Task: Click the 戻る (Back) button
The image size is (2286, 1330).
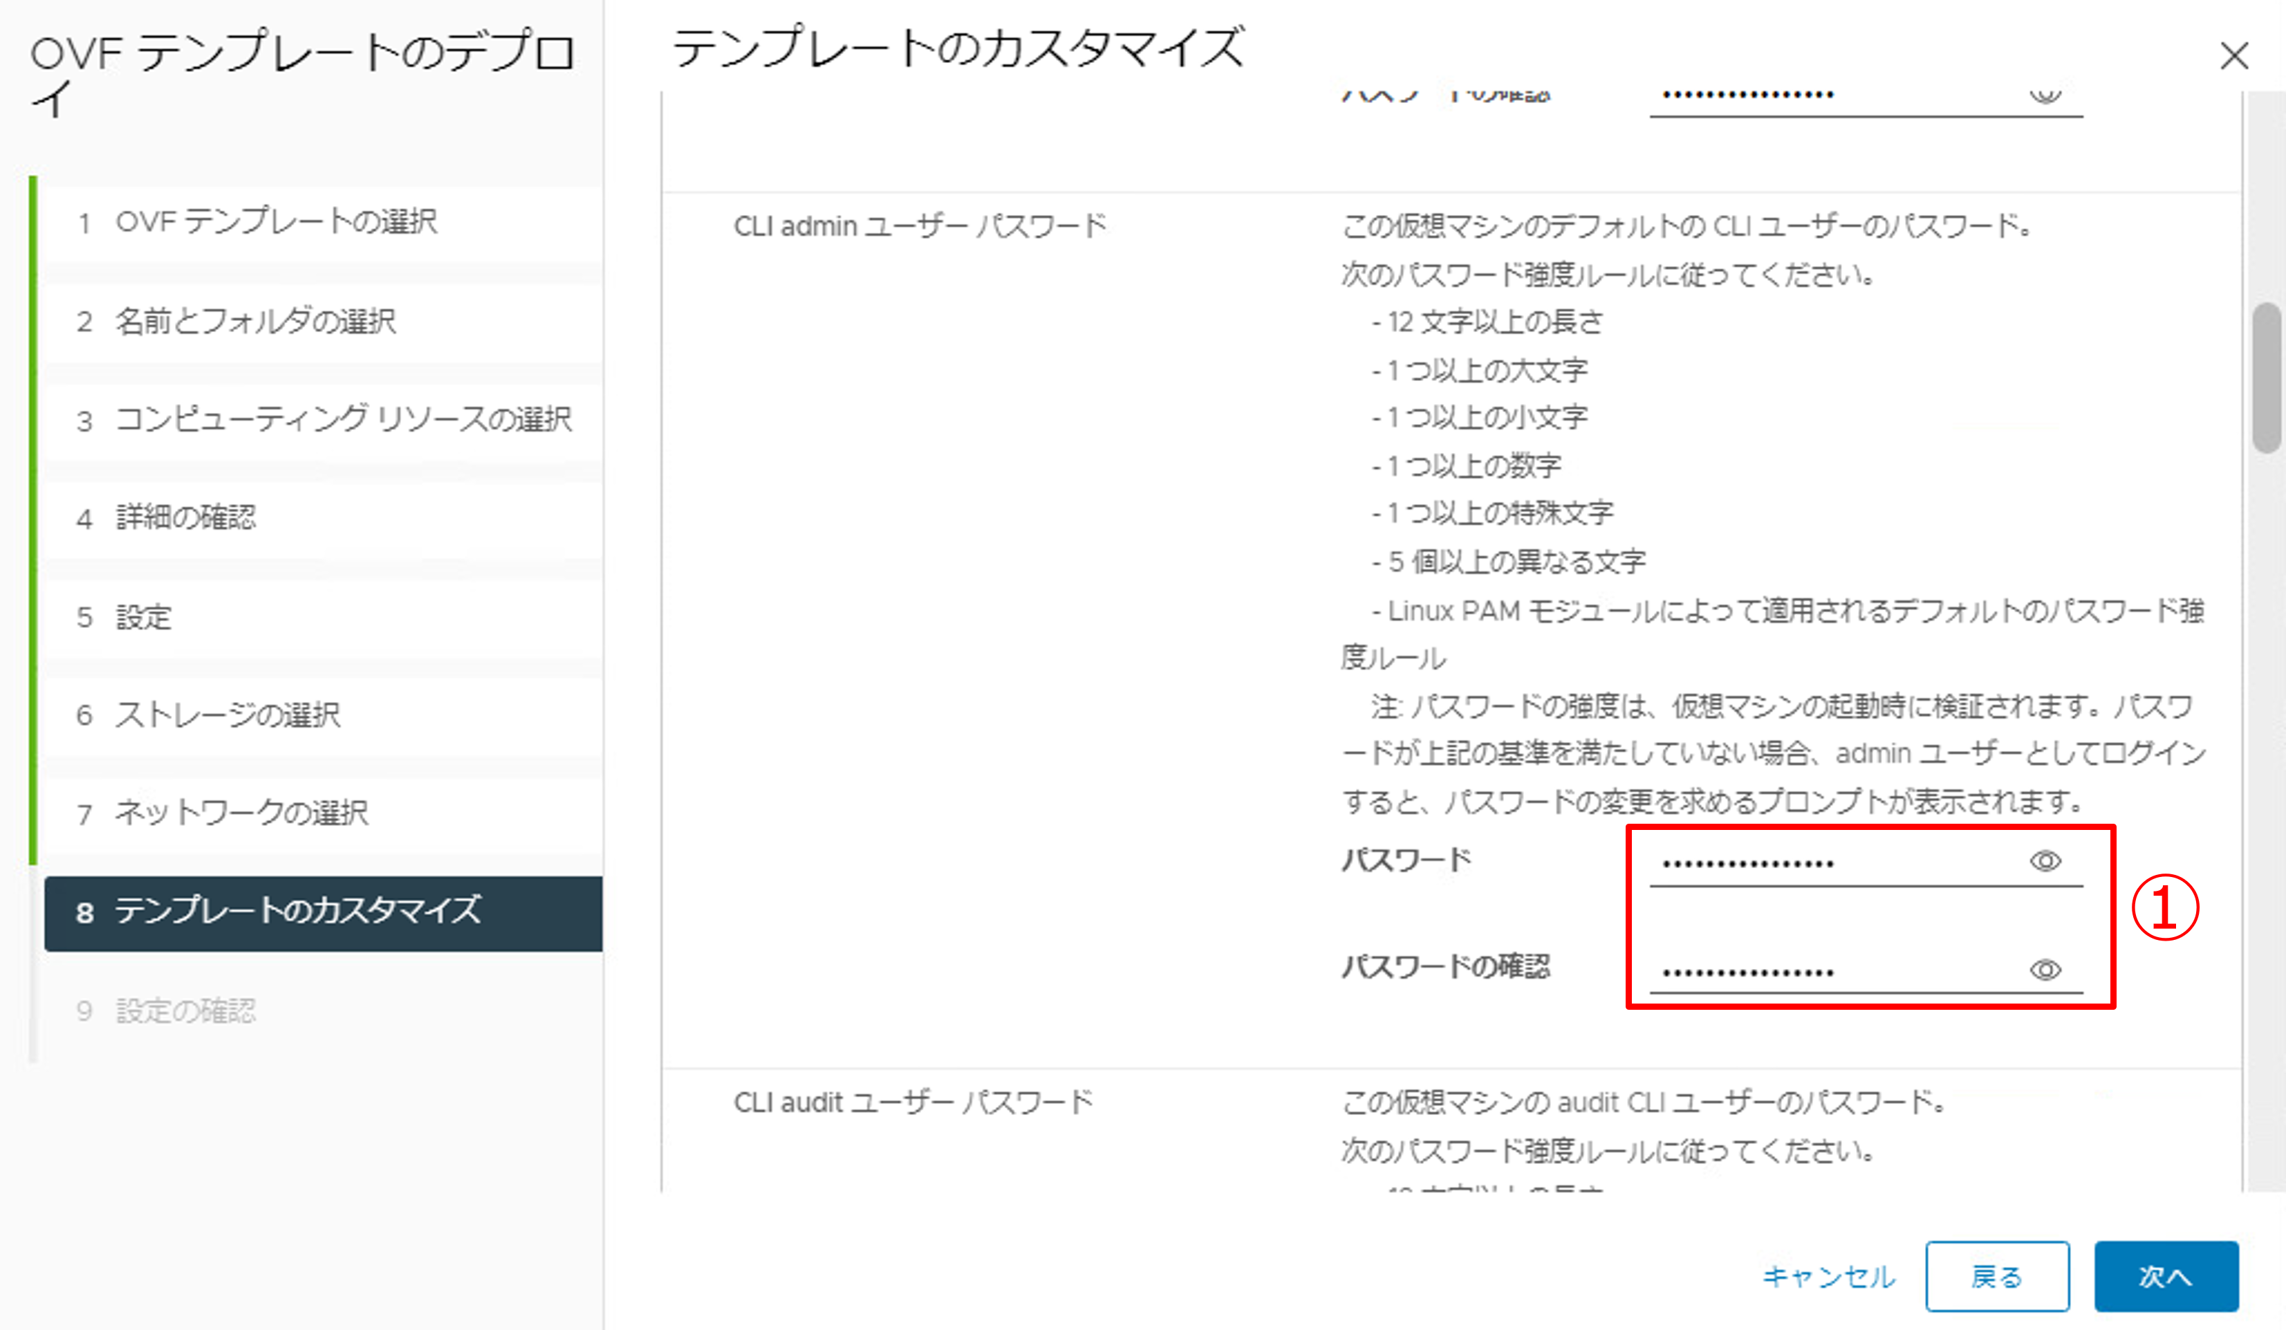Action: click(1997, 1275)
